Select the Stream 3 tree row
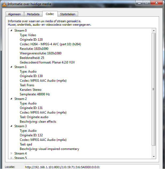This screenshot has width=165, height=169. (21, 126)
